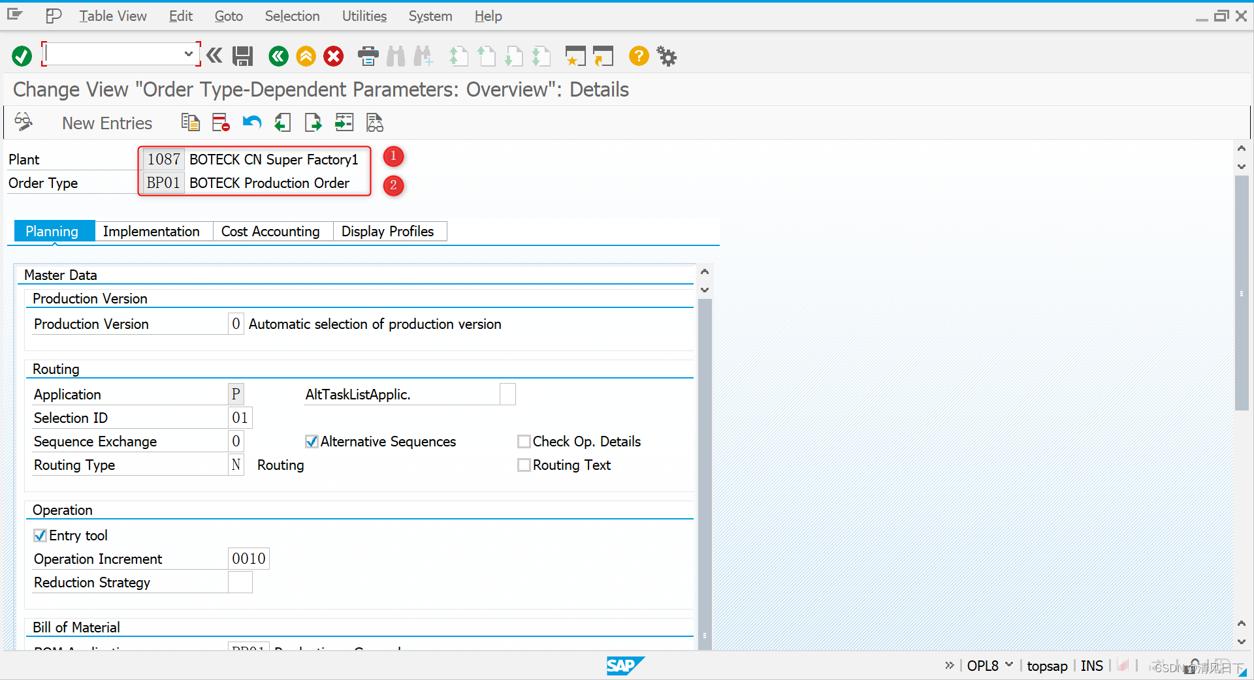Click the Next Entry icon

(313, 122)
